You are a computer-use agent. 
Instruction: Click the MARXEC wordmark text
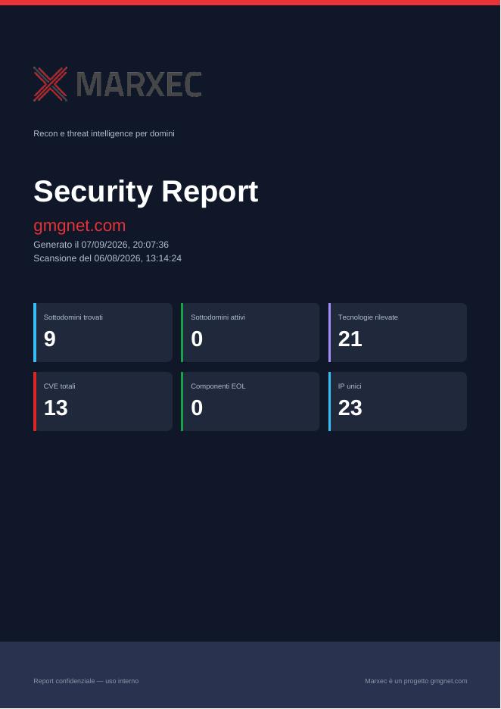coord(138,85)
